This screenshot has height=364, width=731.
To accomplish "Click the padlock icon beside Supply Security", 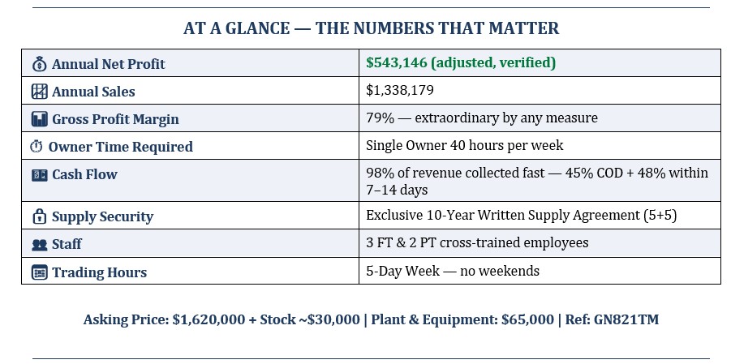I will 39,216.
